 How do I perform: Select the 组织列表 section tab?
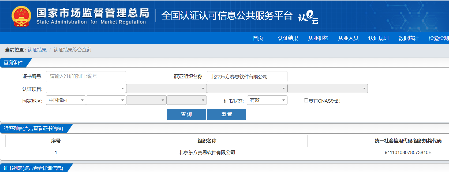coord(33,129)
